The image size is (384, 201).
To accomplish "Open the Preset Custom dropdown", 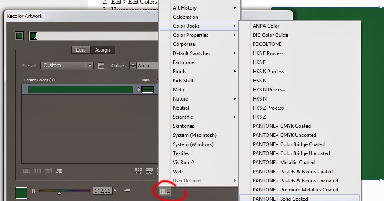I will point(67,65).
